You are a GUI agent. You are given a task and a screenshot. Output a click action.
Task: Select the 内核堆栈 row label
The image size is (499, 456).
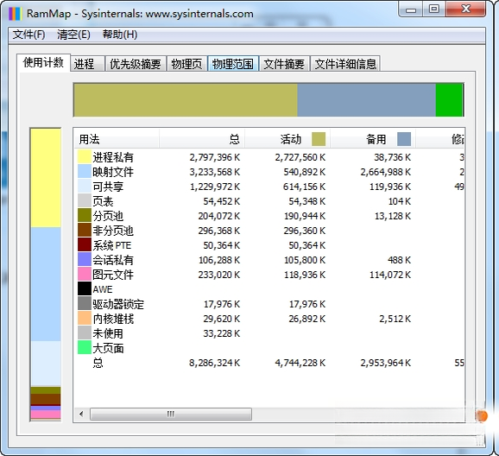click(113, 319)
